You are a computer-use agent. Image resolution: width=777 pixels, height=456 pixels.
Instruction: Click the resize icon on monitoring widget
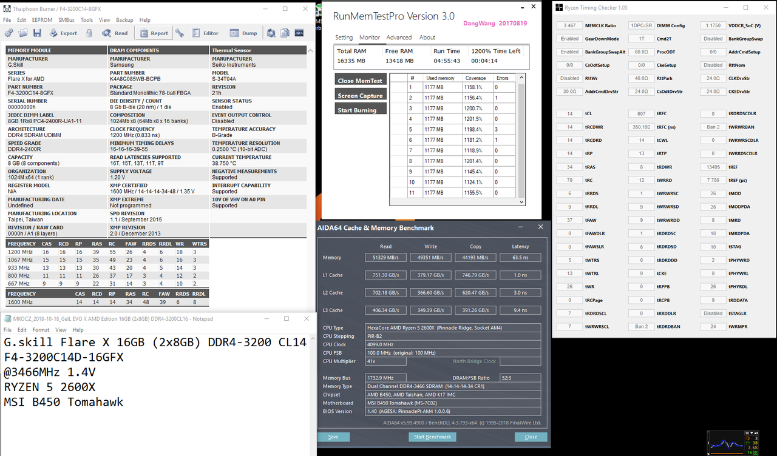click(x=756, y=433)
